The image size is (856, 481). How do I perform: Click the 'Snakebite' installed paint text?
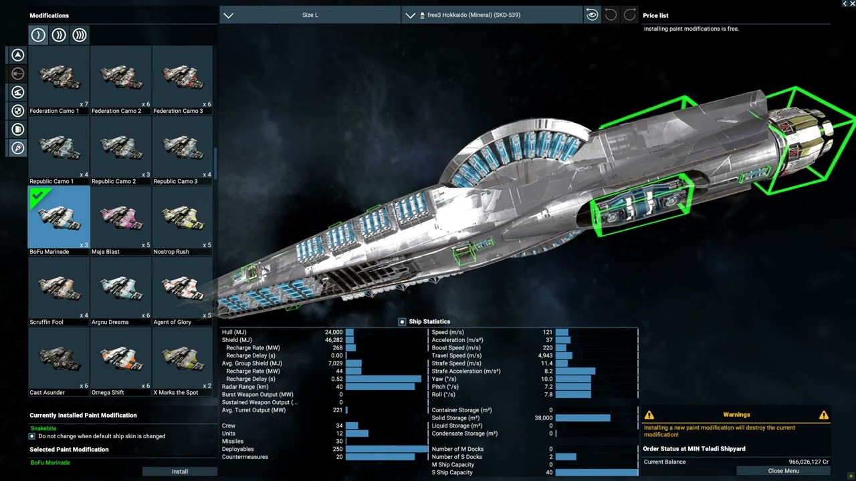pos(43,428)
